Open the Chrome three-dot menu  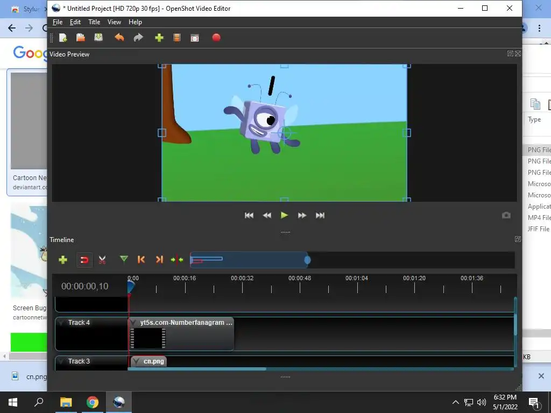coord(539,28)
